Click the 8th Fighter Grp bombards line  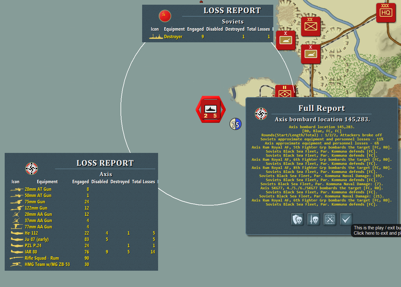[x=322, y=168]
